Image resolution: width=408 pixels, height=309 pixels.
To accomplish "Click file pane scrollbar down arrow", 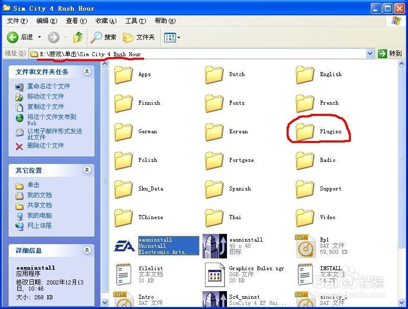I will pyautogui.click(x=401, y=302).
